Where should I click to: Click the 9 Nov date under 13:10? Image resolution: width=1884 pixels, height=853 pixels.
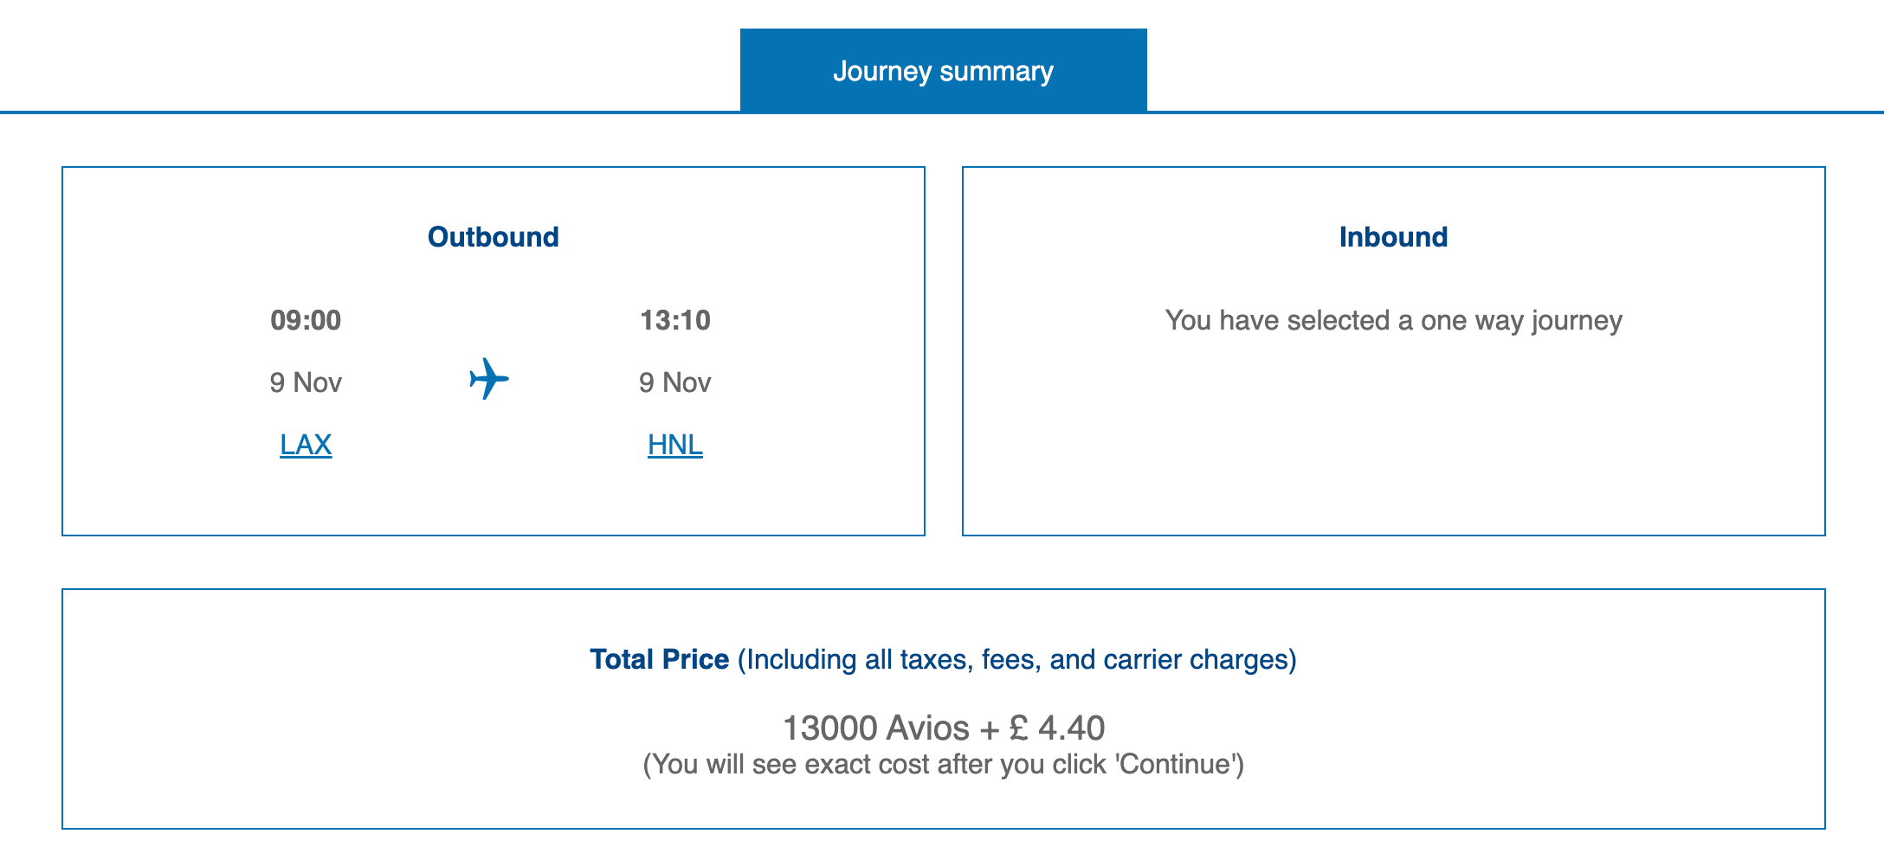click(674, 382)
